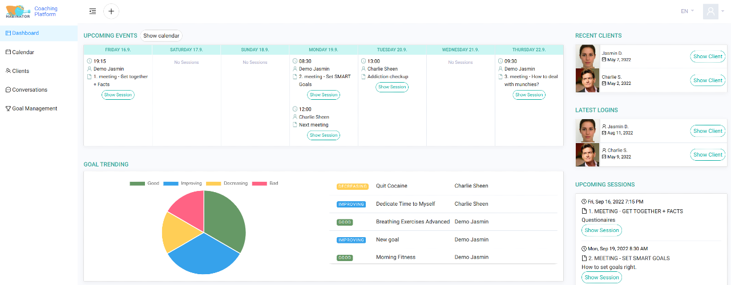Screen dimensions: 731x285
Task: Open the user avatar profile menu
Action: [710, 11]
